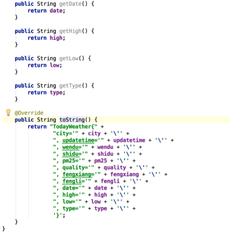Click 'return date;' field reference date
The height and width of the screenshot is (236, 230).
pyautogui.click(x=56, y=11)
